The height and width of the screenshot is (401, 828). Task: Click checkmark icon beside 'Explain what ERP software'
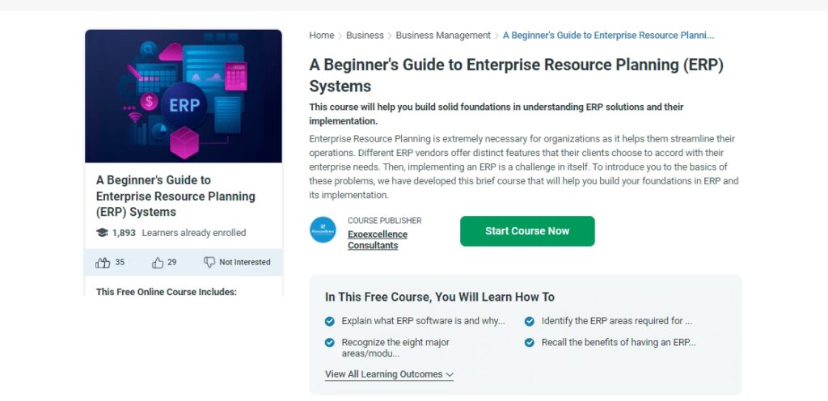pos(330,321)
